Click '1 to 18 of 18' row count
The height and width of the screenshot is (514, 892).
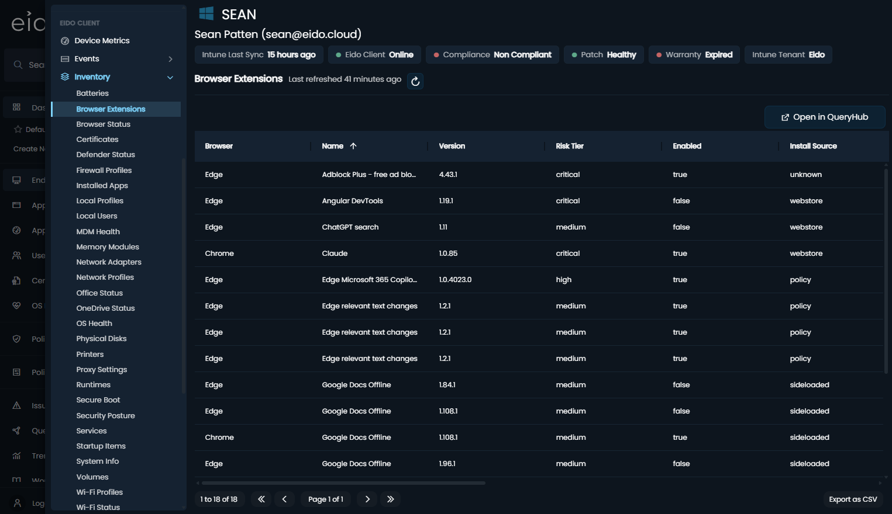[219, 499]
